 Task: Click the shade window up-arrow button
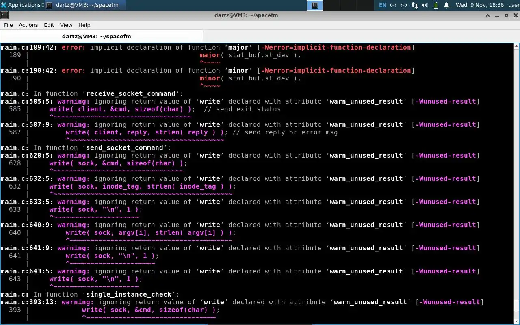pos(488,15)
